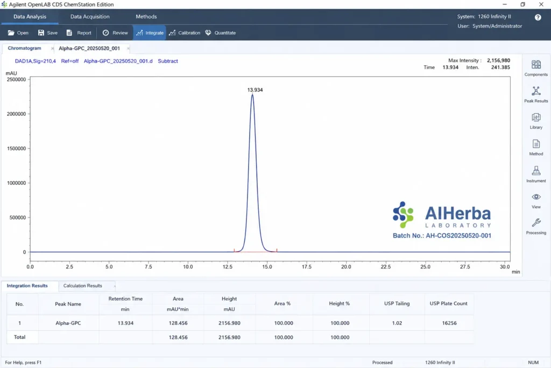Open the Library sidebar icon
This screenshot has width=551, height=368.
pos(536,121)
